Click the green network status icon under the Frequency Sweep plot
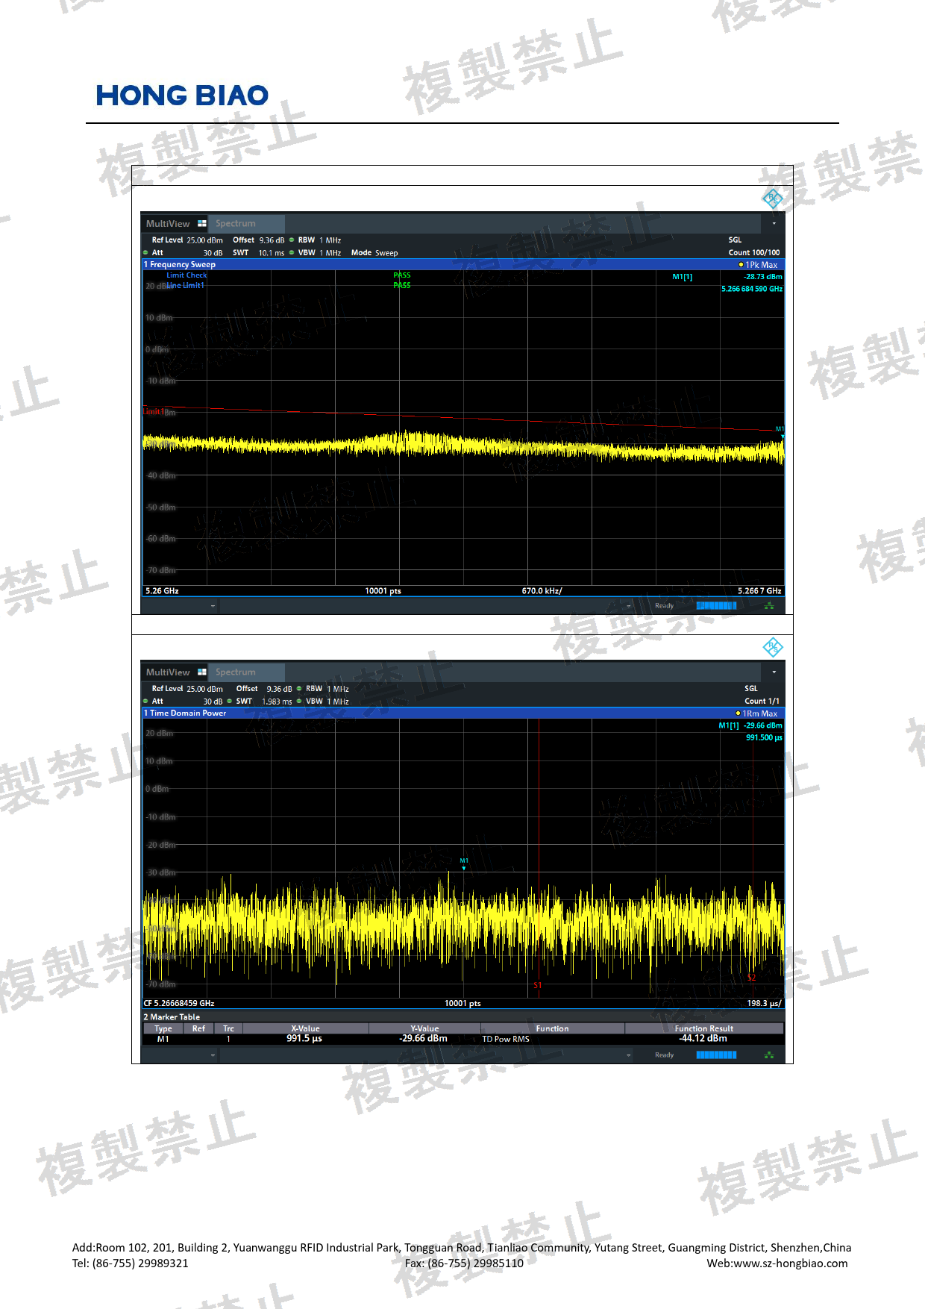The image size is (925, 1309). coord(769,606)
